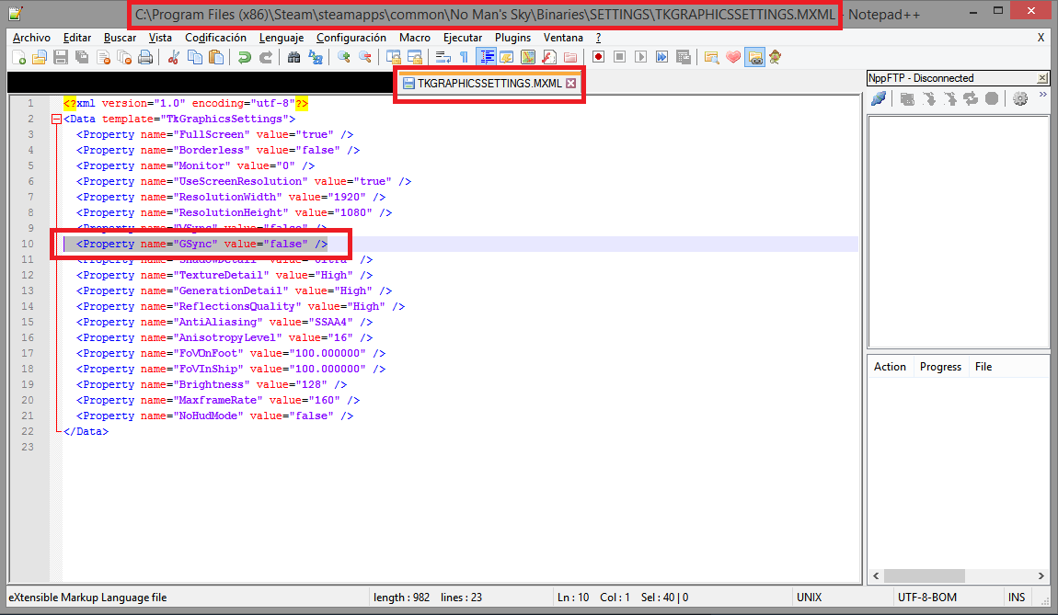Click the Action column header

890,367
